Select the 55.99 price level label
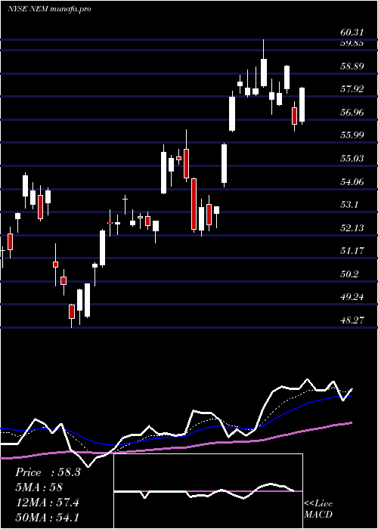The image size is (378, 529). pos(352,135)
